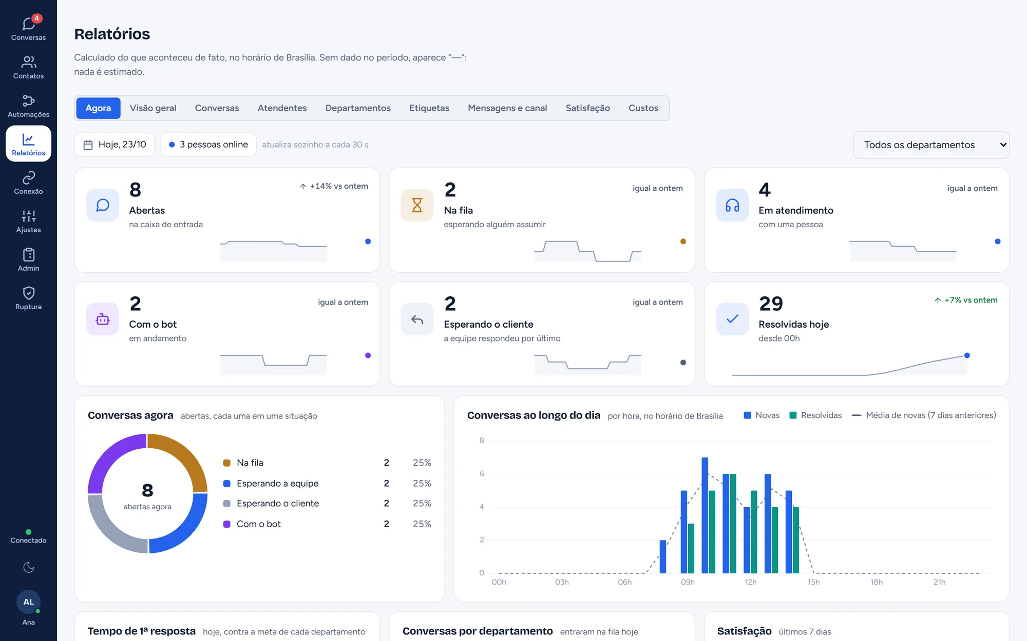Click Esperando o cliente donut legend row
The width and height of the screenshot is (1027, 641).
pos(327,504)
